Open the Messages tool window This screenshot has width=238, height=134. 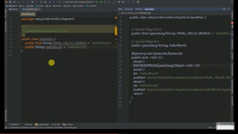42,124
